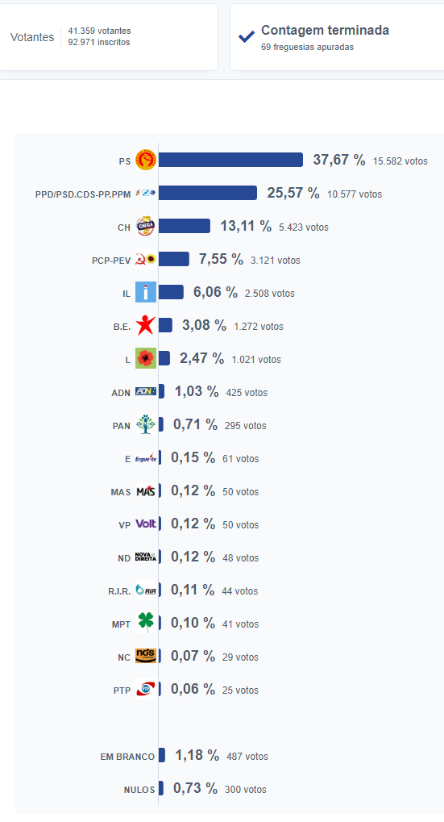Click the Votantes summary card

click(x=109, y=37)
